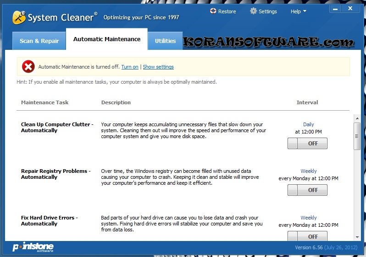Click the Fix Hard Drive Errors task title

[49, 220]
